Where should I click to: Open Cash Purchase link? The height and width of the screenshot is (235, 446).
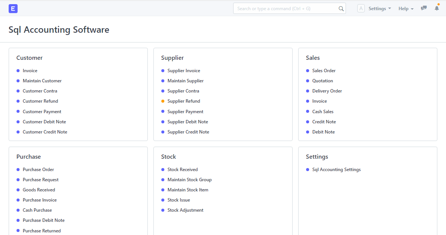(x=37, y=210)
